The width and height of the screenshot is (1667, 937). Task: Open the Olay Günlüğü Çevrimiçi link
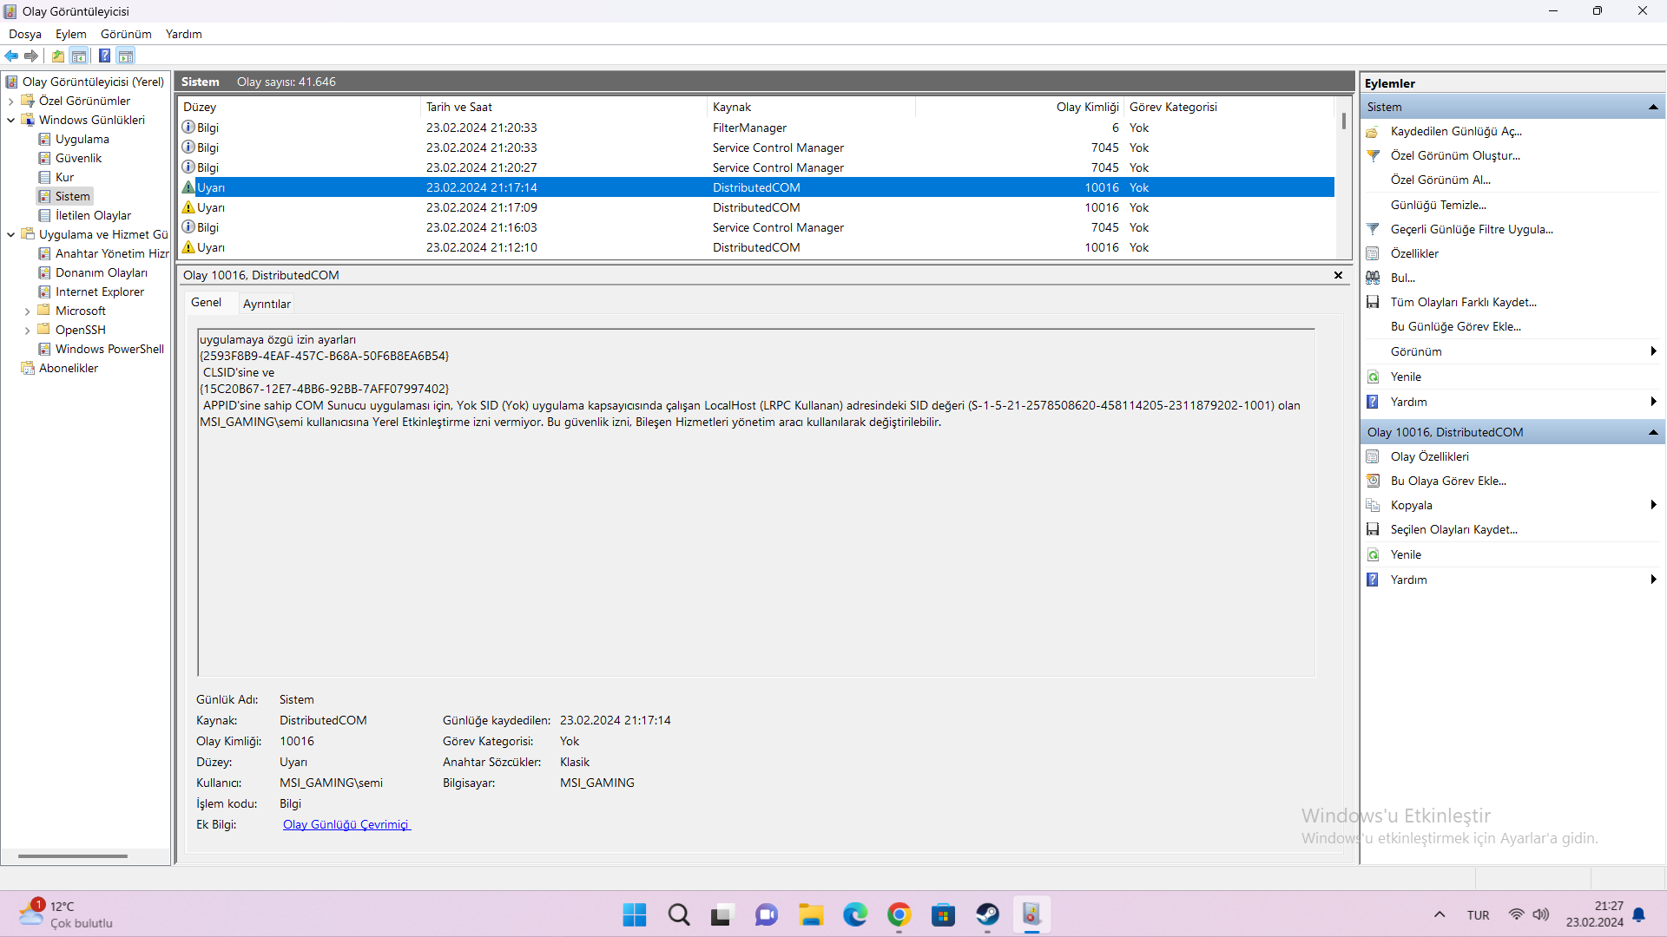pos(346,824)
